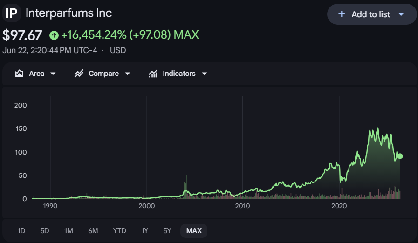Click the Area button label

[37, 74]
